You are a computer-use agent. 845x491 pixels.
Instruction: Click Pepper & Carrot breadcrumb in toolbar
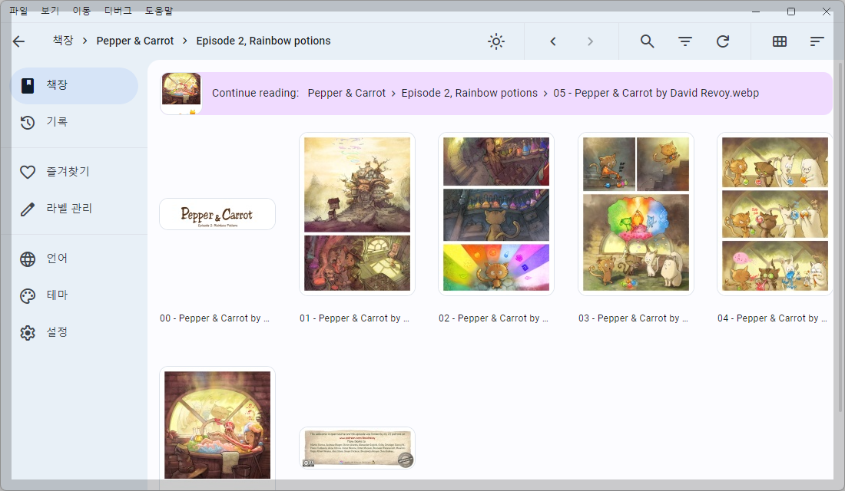point(134,41)
